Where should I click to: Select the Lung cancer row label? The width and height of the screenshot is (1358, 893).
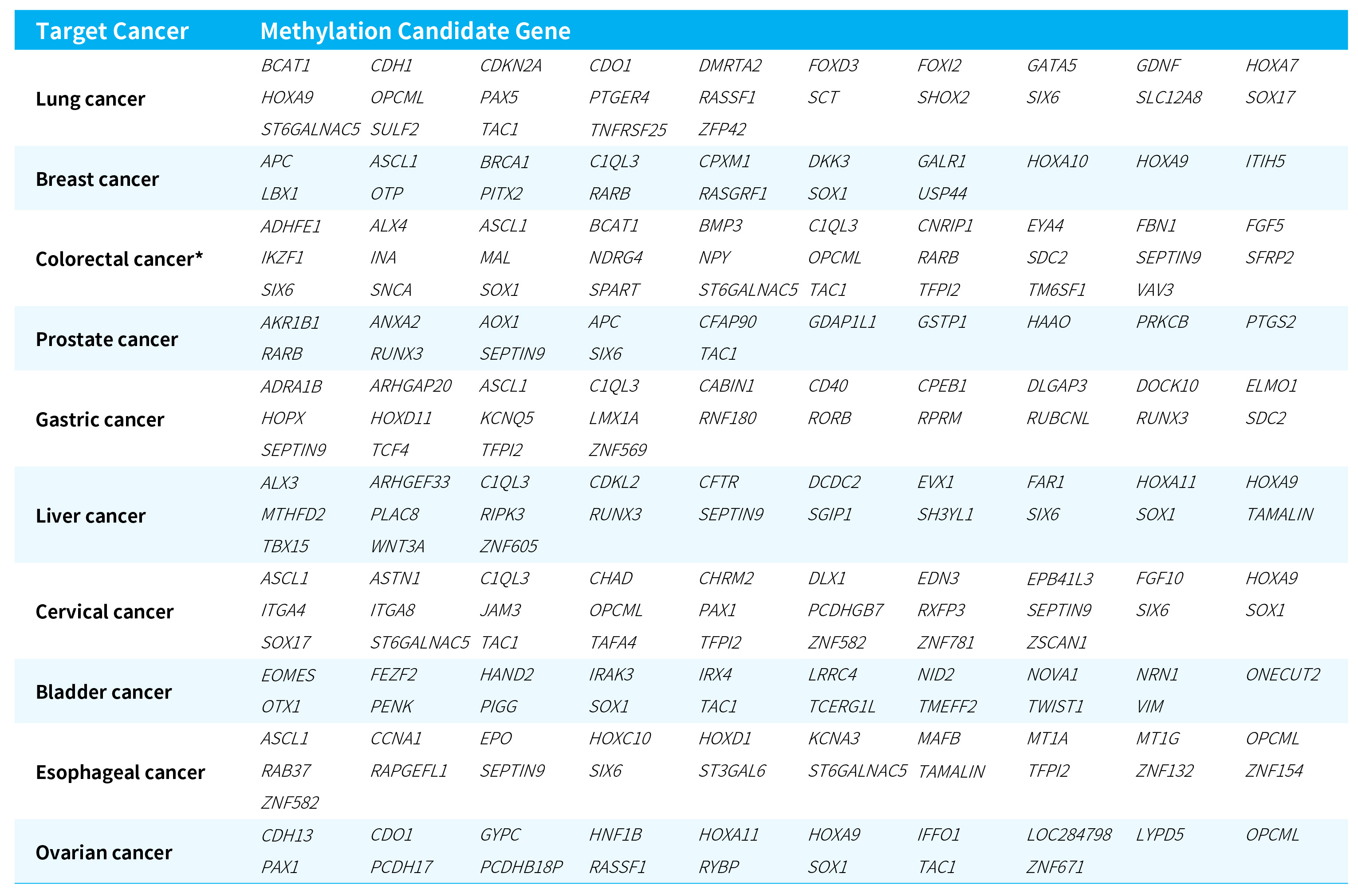pos(90,99)
